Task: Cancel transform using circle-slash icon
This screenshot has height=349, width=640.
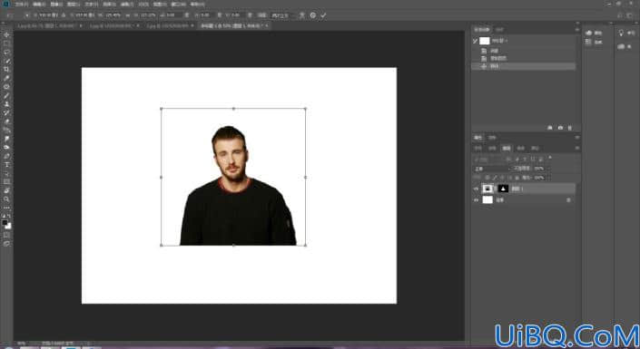Action: 313,15
